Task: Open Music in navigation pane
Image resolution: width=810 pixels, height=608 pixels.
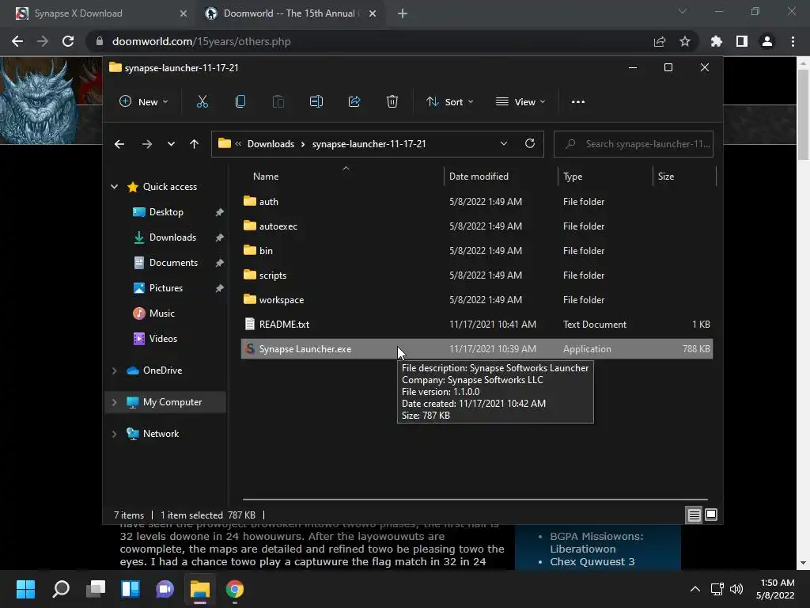Action: coord(161,313)
